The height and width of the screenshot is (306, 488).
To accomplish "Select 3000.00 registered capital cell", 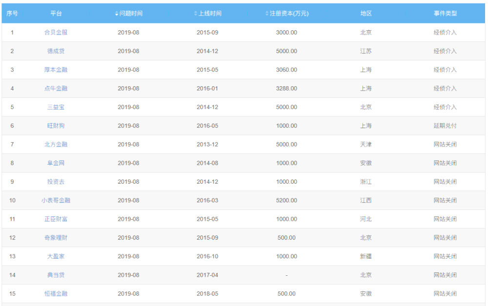I will (x=286, y=32).
